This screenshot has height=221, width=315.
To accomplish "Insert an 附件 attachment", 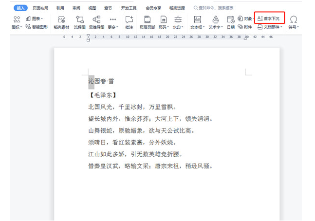I will (x=245, y=27).
